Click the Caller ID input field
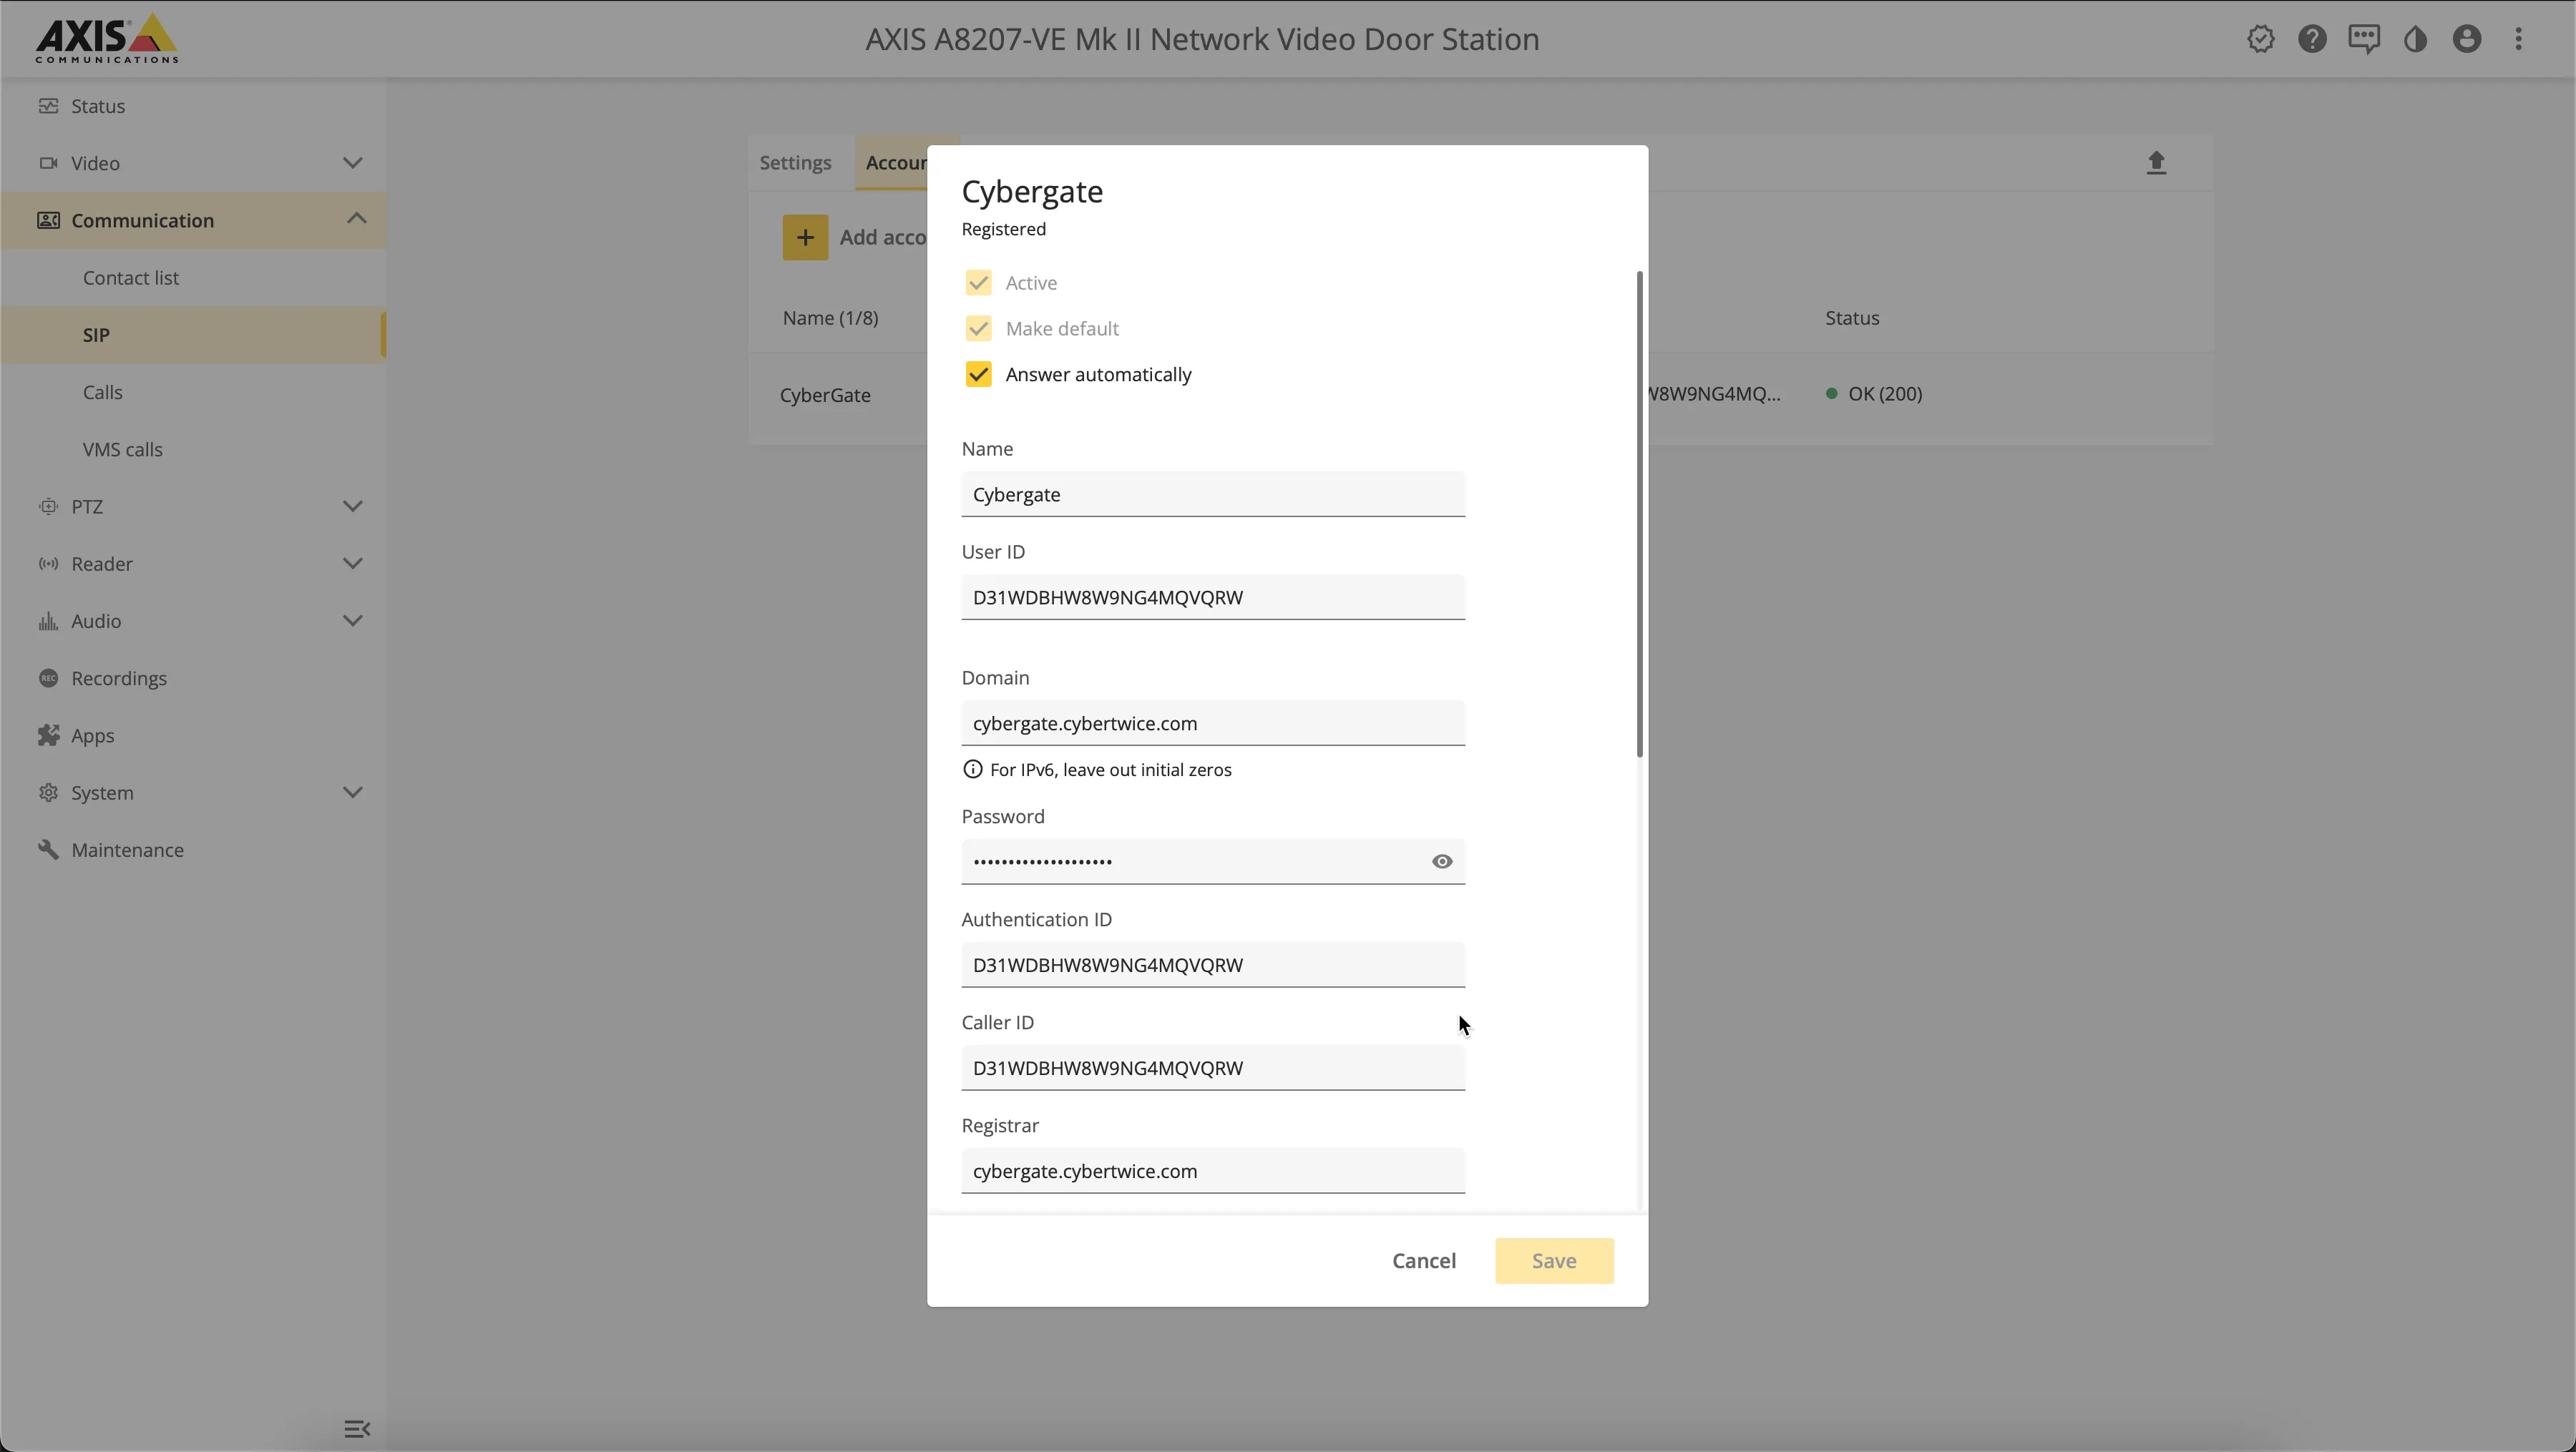Viewport: 2576px width, 1452px height. click(1213, 1069)
